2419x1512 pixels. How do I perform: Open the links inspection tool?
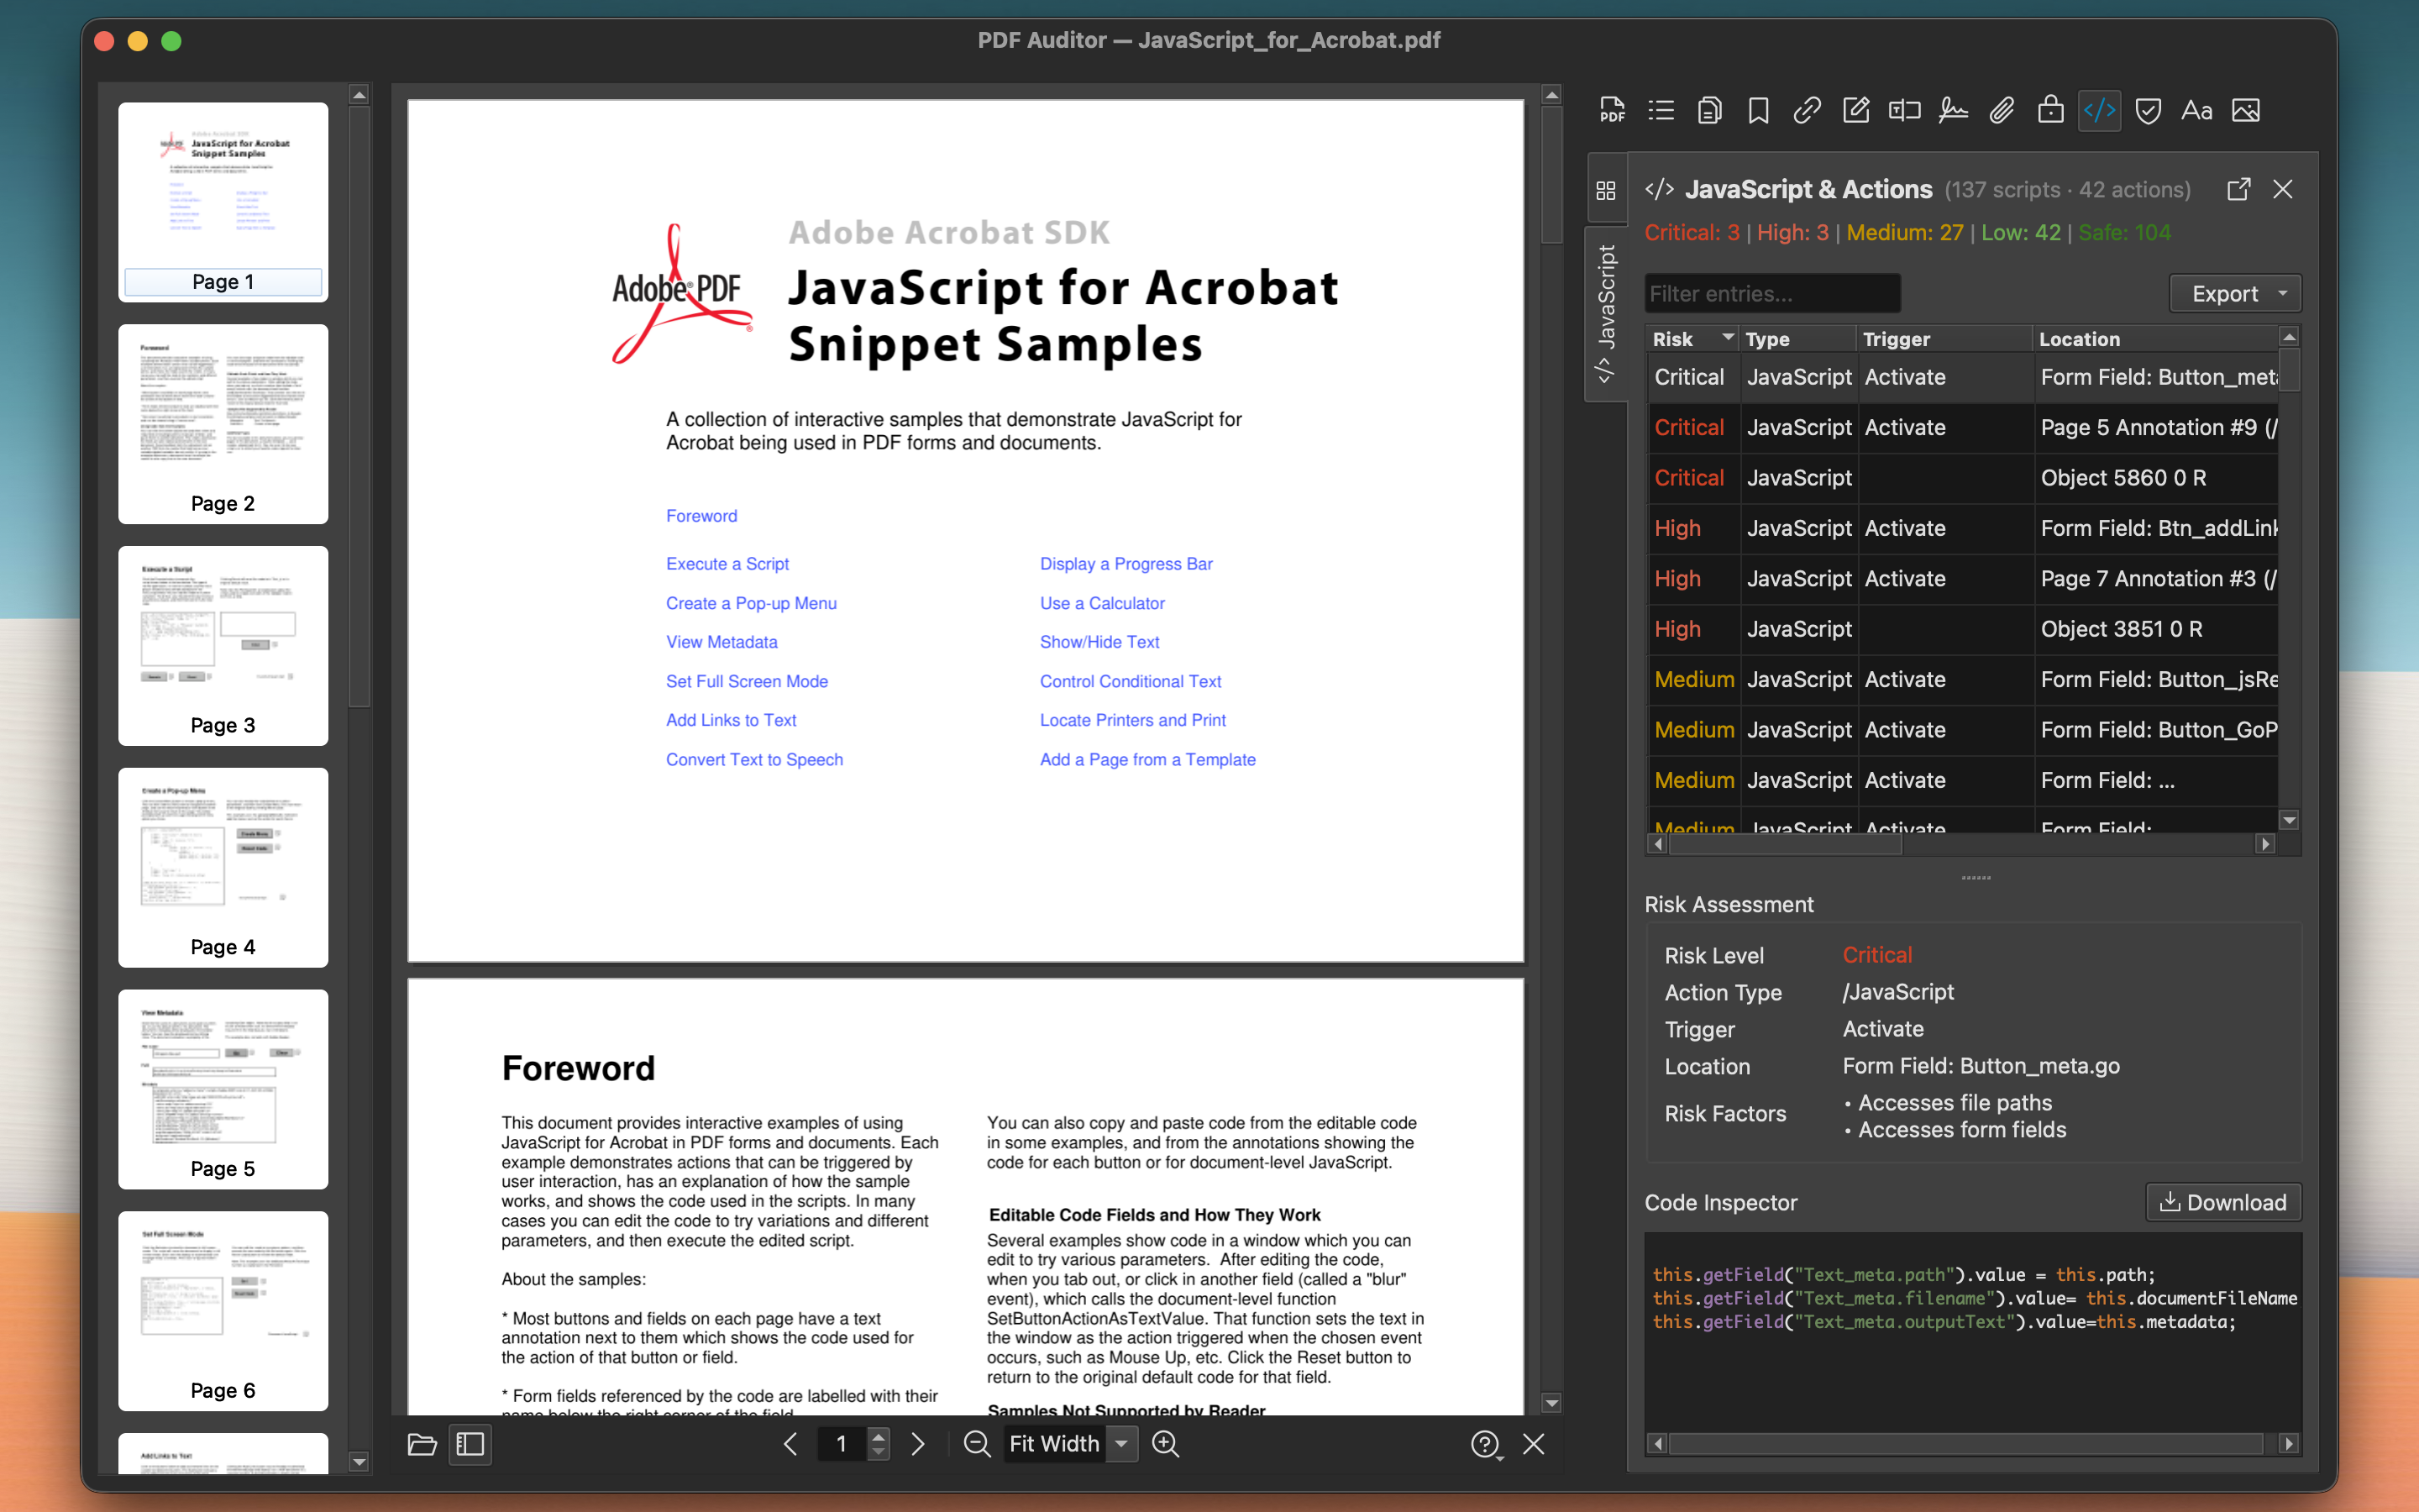[x=1806, y=110]
